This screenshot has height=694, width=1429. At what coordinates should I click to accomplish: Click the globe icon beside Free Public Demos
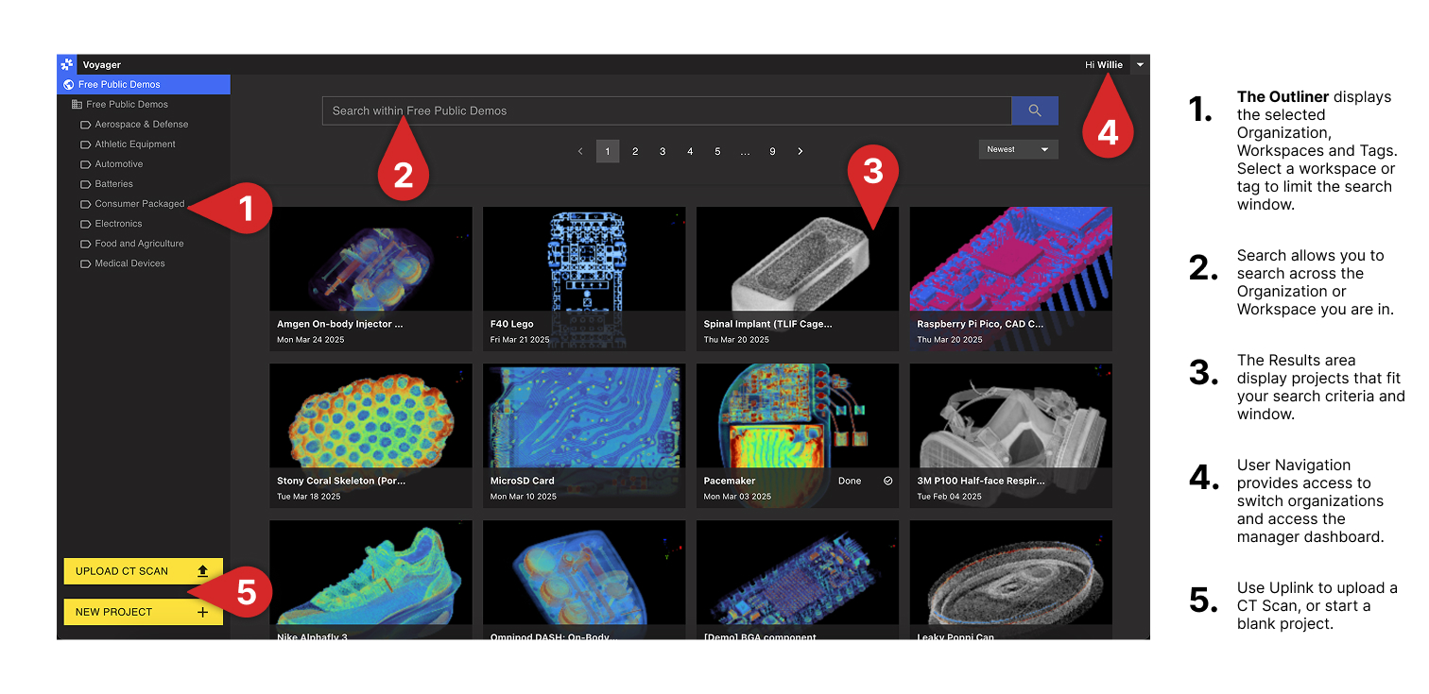[69, 85]
